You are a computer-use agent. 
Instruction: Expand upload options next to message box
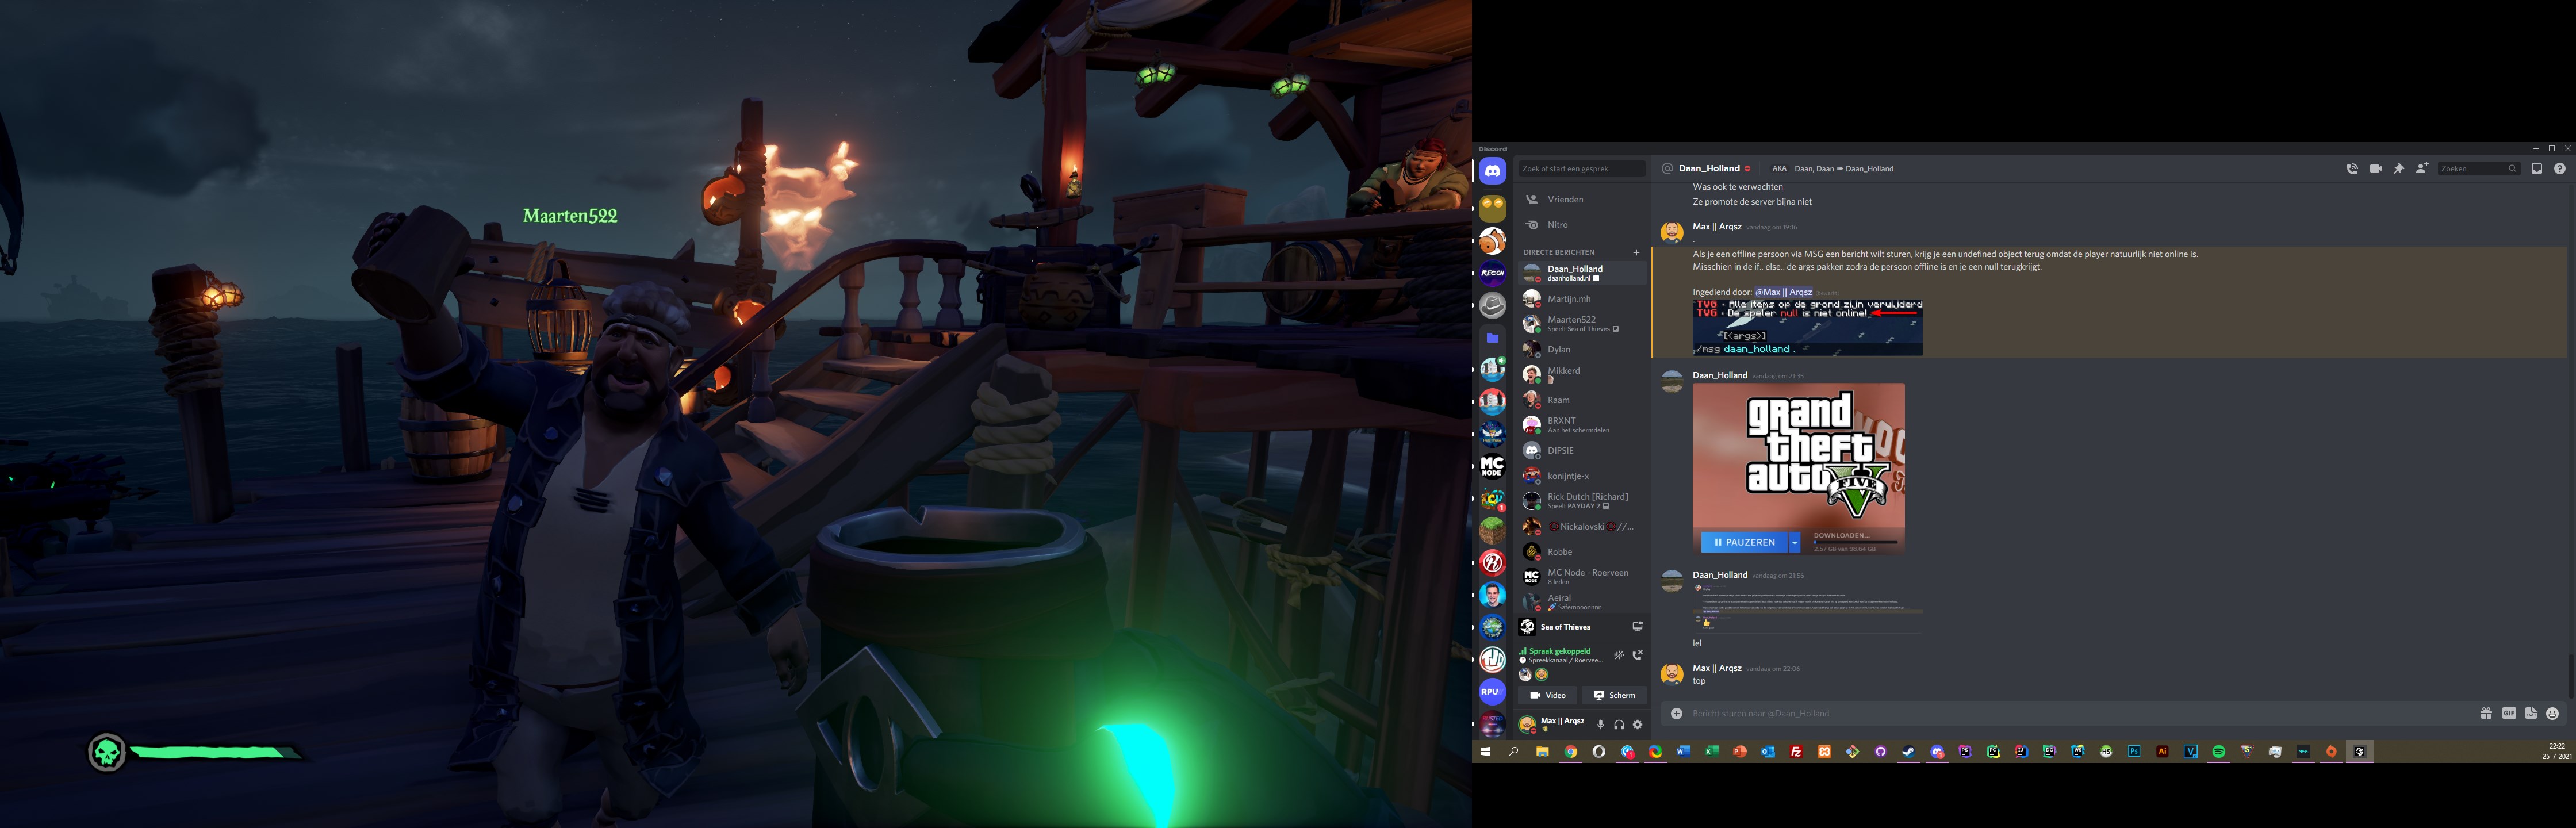pos(1676,713)
